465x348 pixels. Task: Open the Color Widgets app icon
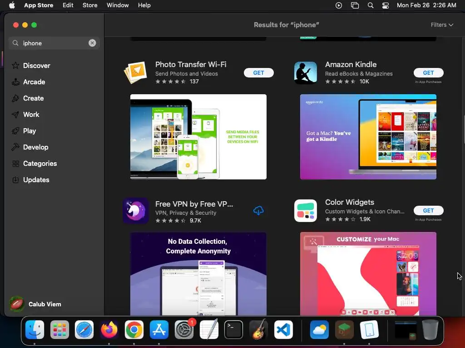pos(306,211)
